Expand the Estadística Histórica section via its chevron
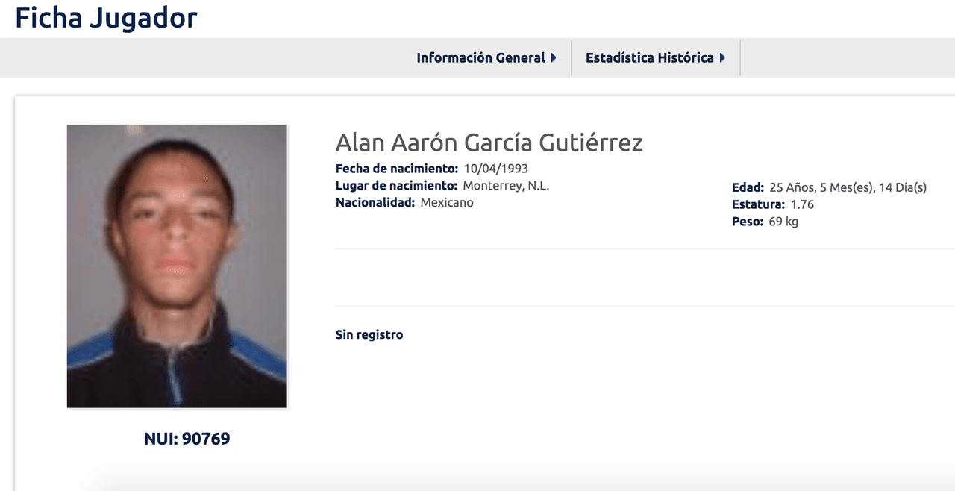This screenshot has width=955, height=491. coord(722,57)
